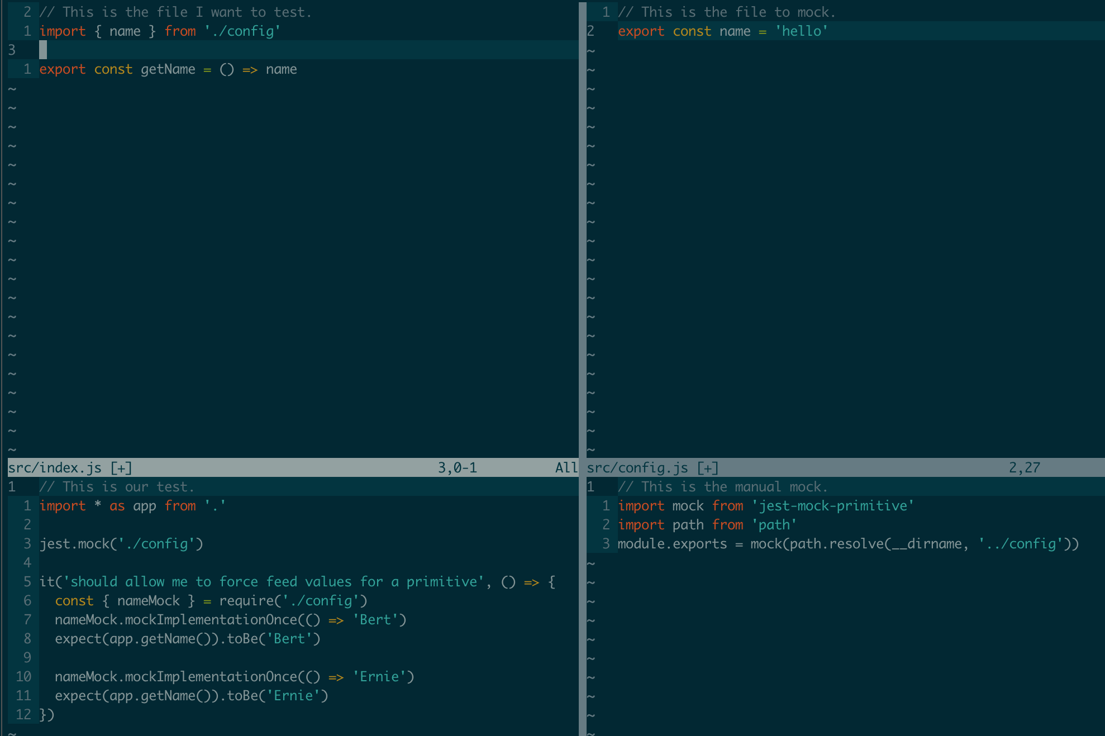Click the comment 'This is our test.'
The image size is (1105, 736).
tap(117, 486)
